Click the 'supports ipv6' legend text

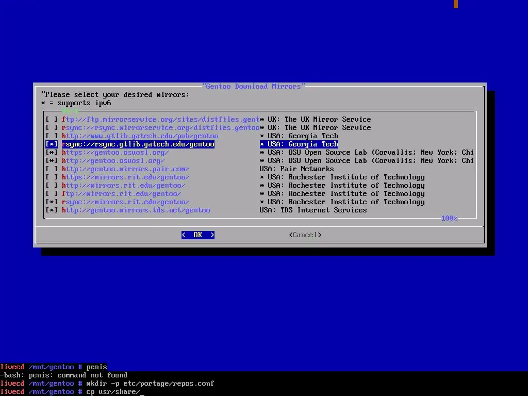[84, 103]
